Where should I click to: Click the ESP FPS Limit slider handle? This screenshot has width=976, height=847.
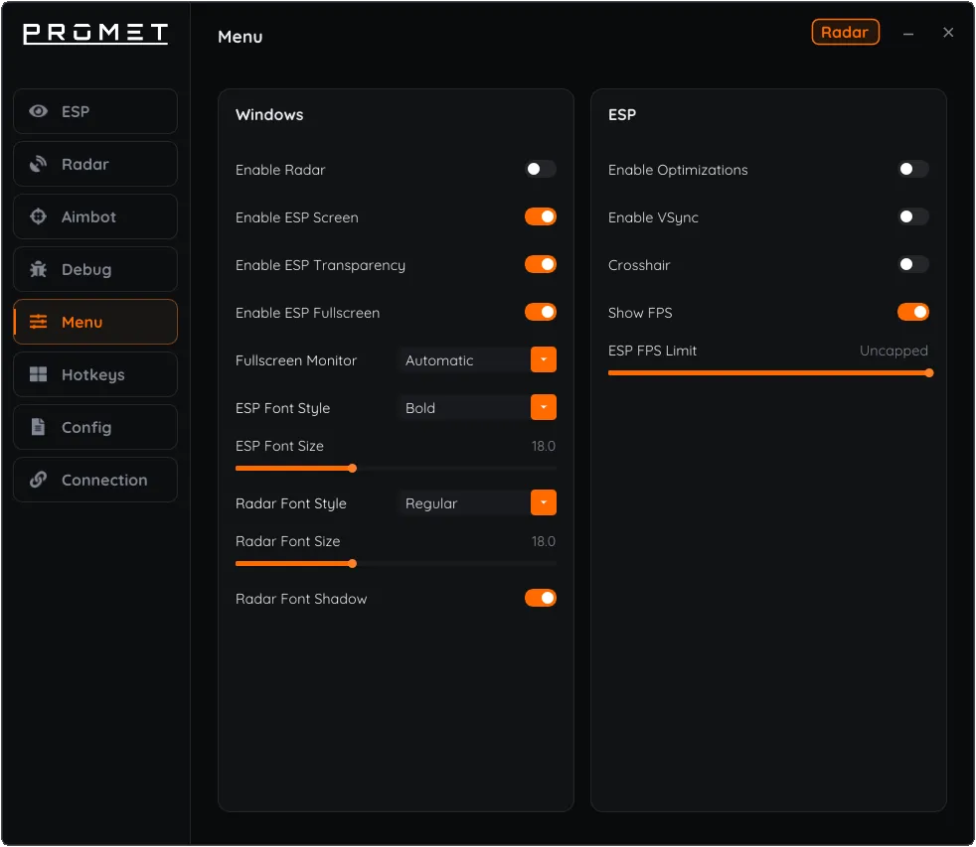pos(928,373)
